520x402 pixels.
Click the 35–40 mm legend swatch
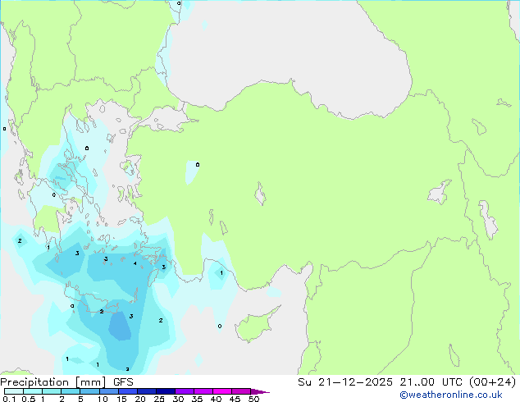click(203, 391)
